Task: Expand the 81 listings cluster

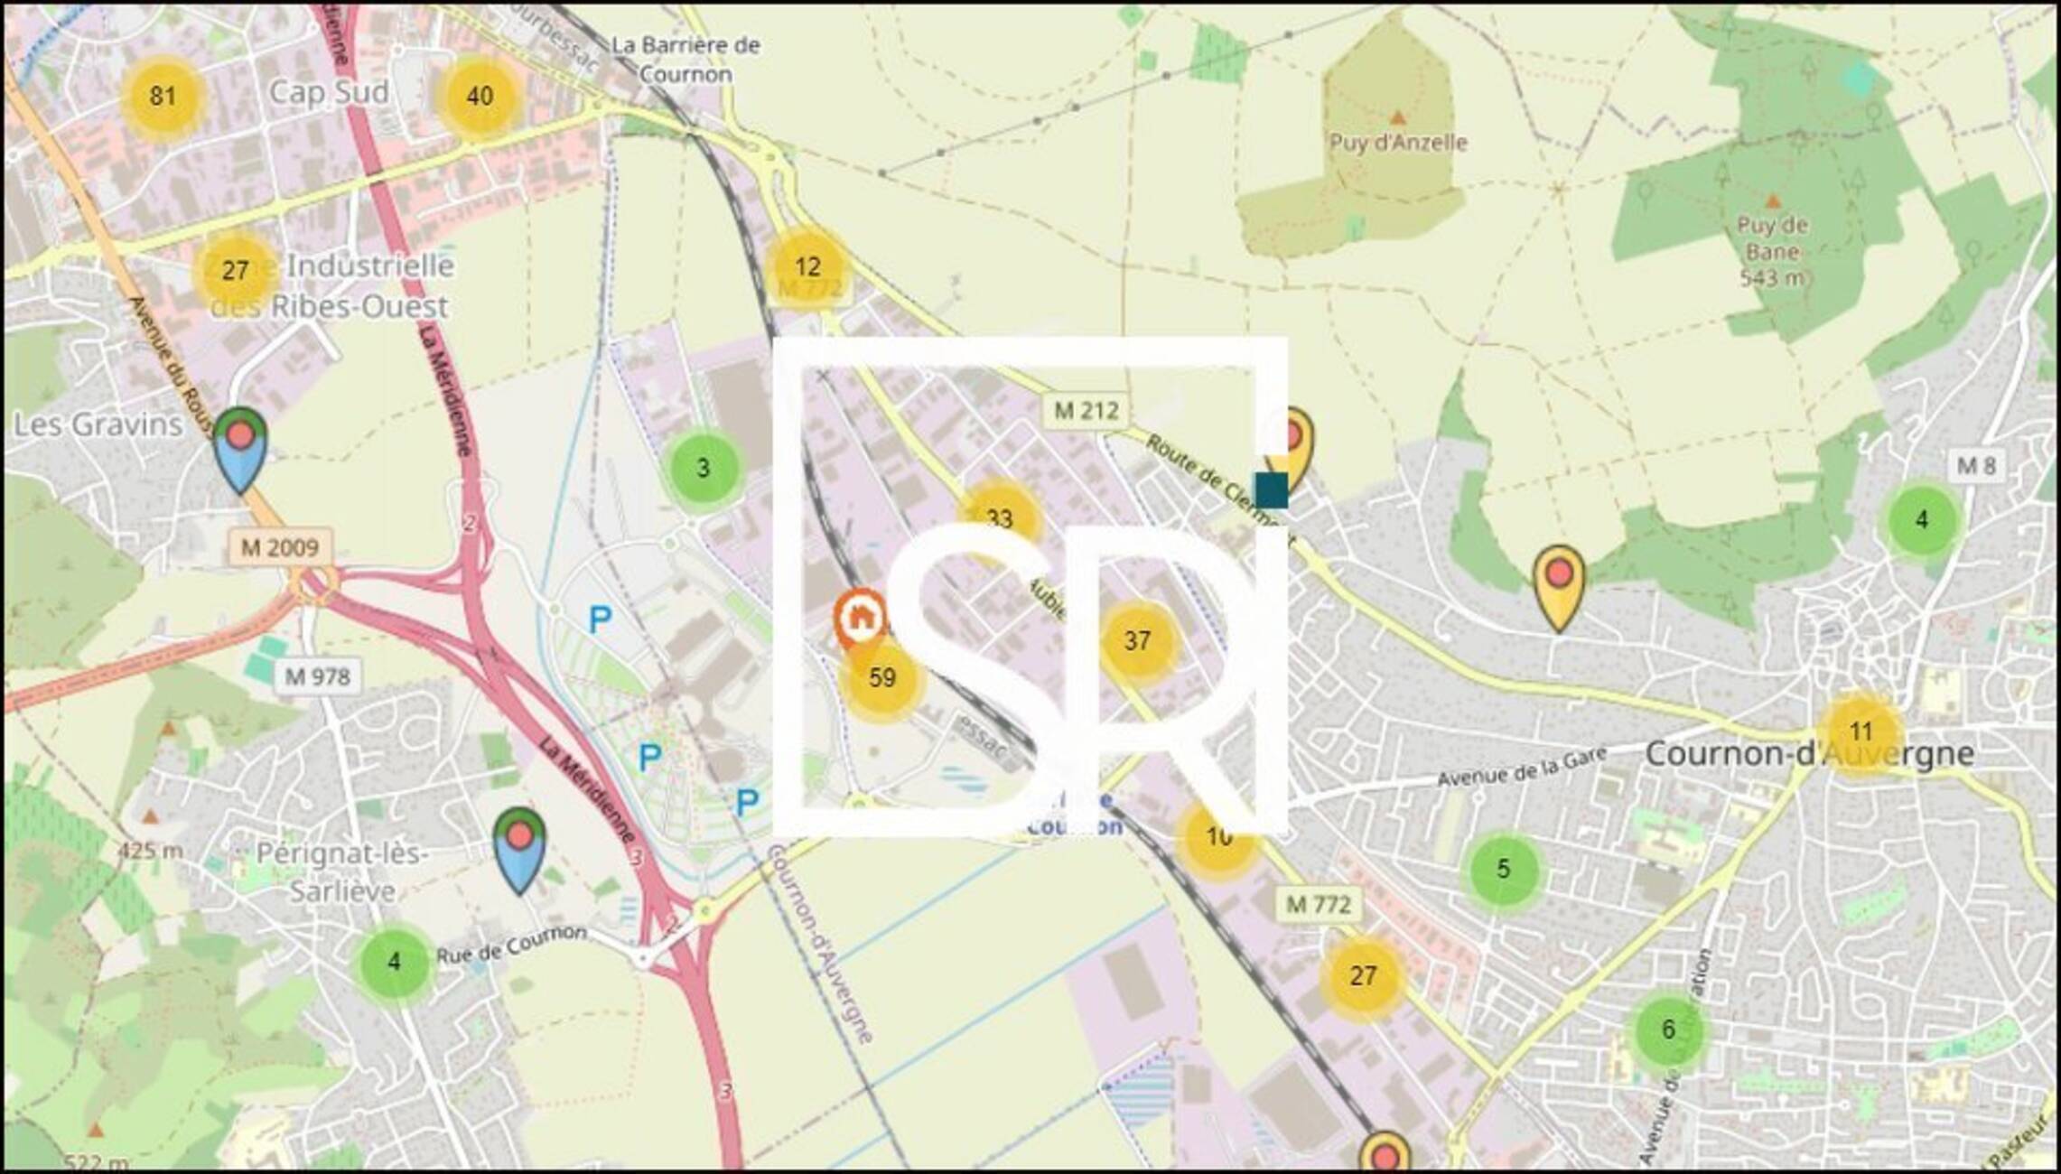Action: pos(163,96)
